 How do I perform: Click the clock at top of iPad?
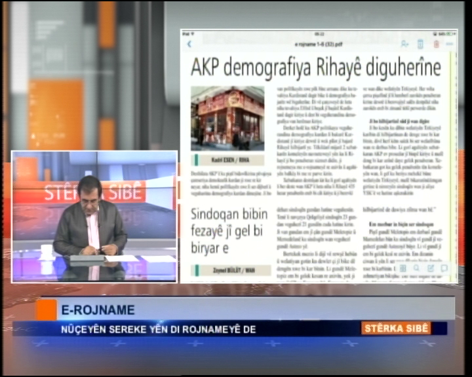pyautogui.click(x=319, y=34)
